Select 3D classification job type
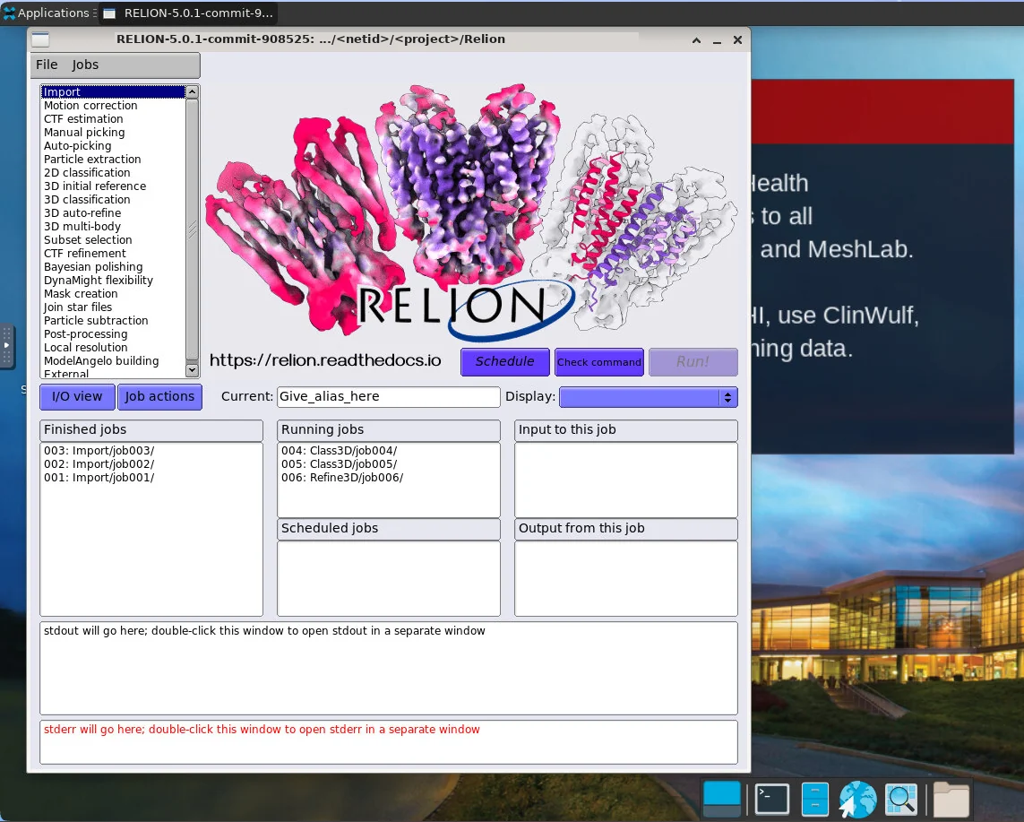 [113, 199]
